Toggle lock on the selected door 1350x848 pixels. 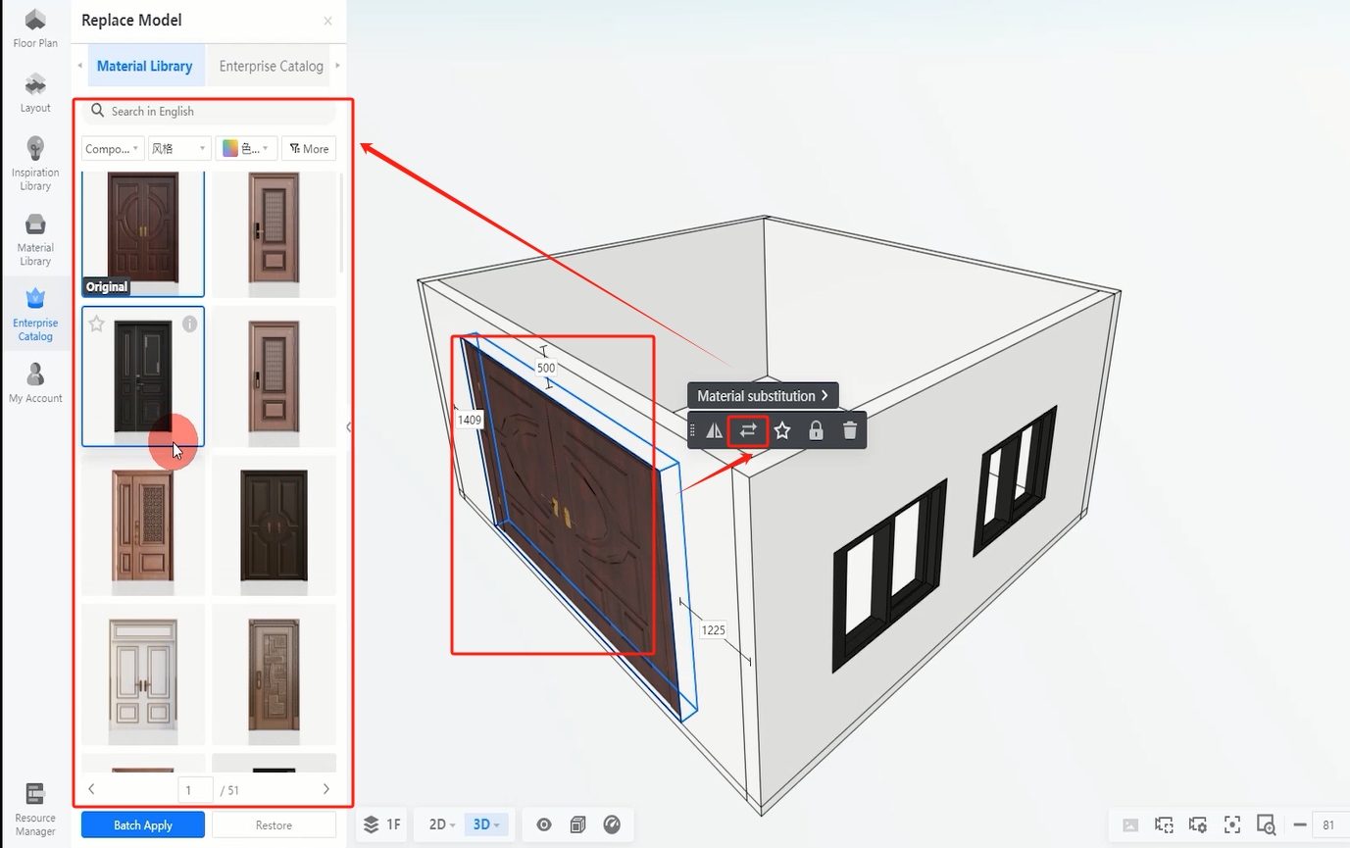816,430
